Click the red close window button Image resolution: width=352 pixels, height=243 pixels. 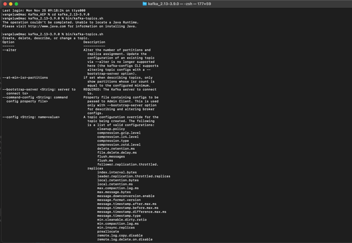tap(5, 4)
